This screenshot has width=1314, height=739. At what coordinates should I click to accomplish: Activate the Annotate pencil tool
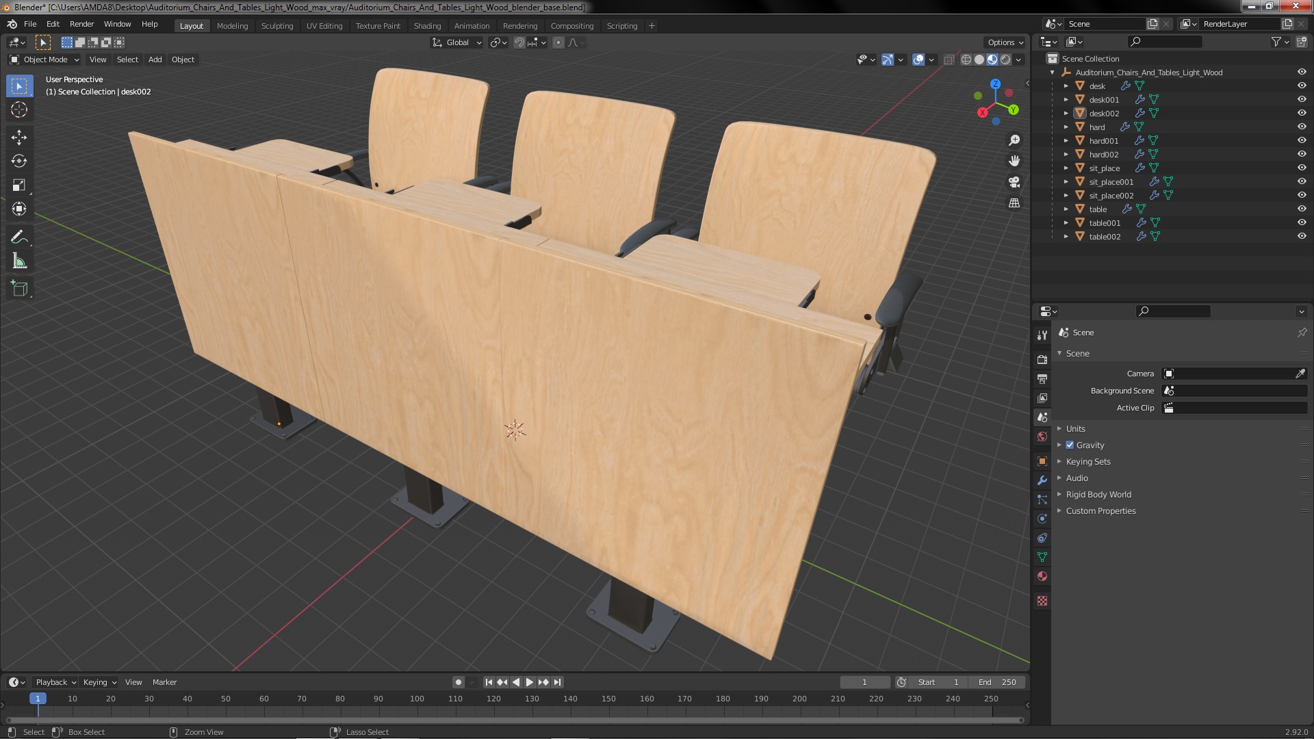[19, 237]
